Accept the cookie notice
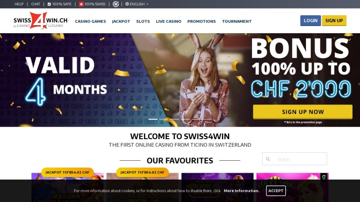The height and width of the screenshot is (202, 360). coord(276,191)
